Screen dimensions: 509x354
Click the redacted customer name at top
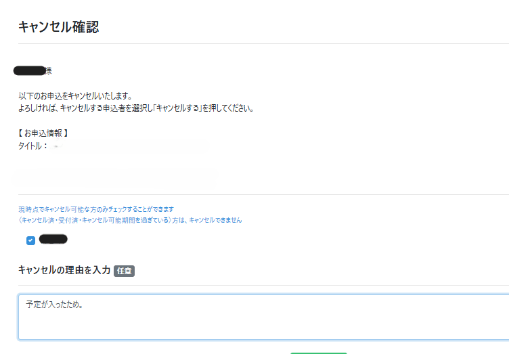click(29, 70)
